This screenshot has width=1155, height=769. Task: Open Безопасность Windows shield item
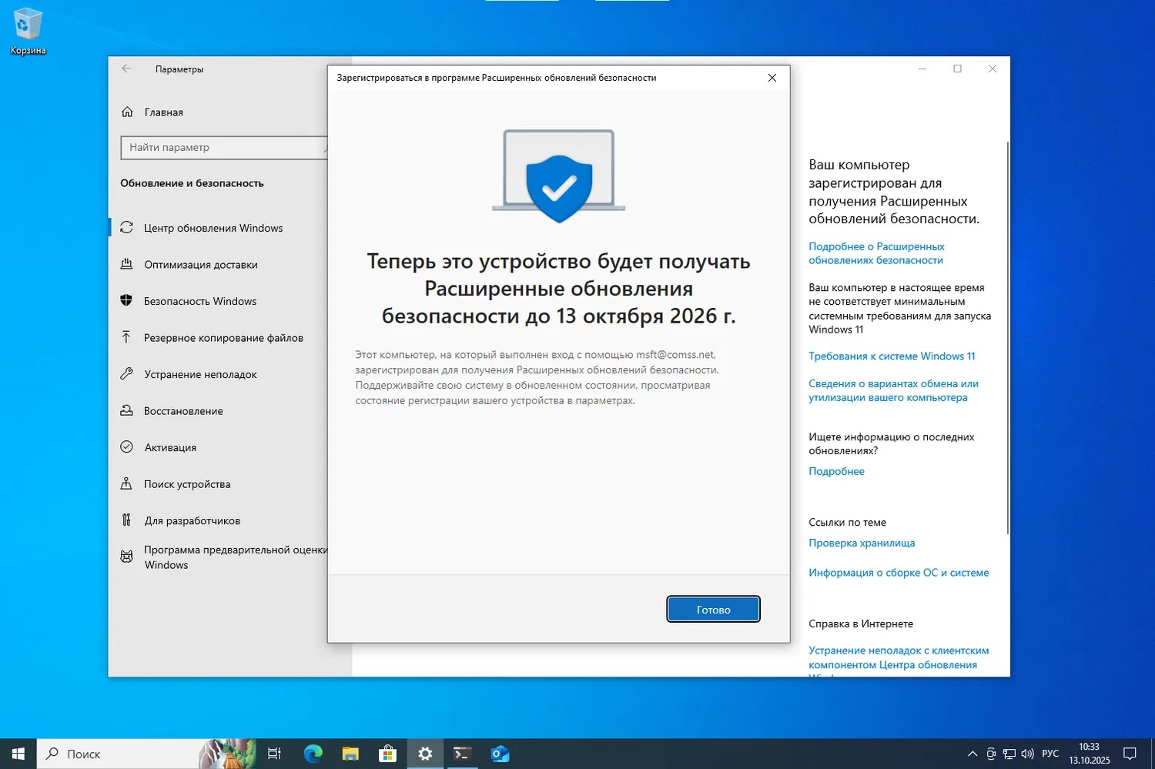tap(199, 301)
